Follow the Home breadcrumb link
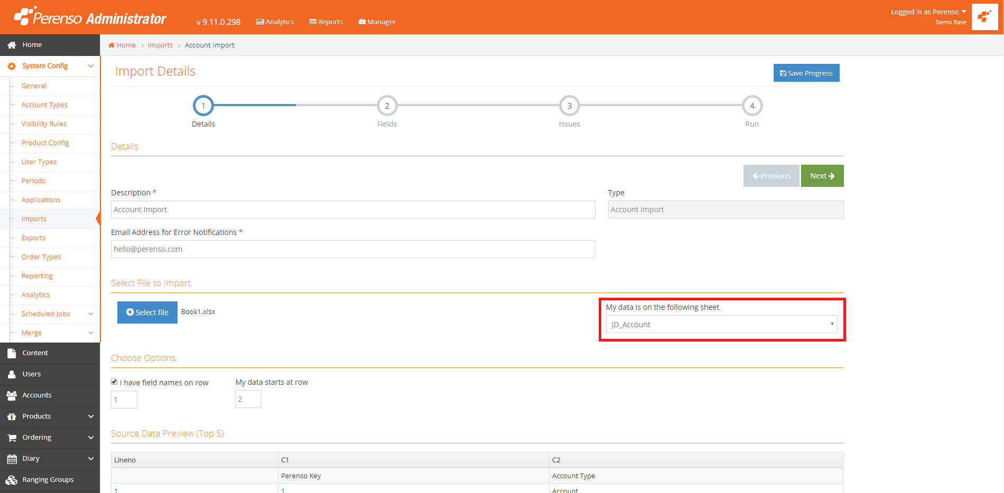The image size is (1004, 493). (x=126, y=45)
